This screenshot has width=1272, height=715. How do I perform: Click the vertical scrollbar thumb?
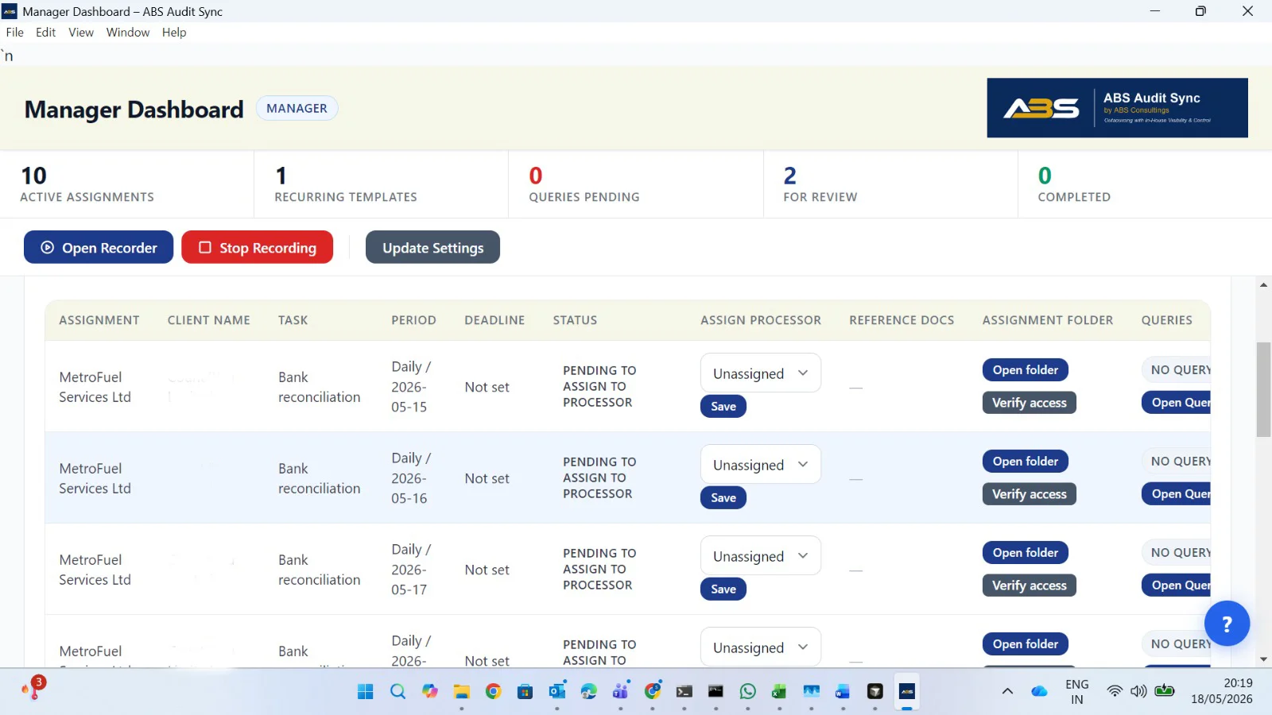click(x=1263, y=389)
